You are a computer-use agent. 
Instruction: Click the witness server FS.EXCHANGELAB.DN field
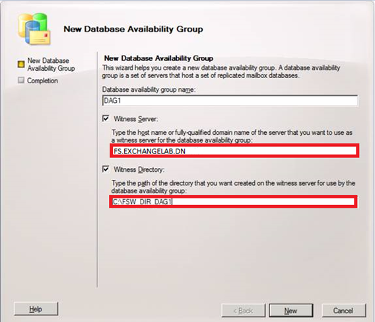click(234, 151)
